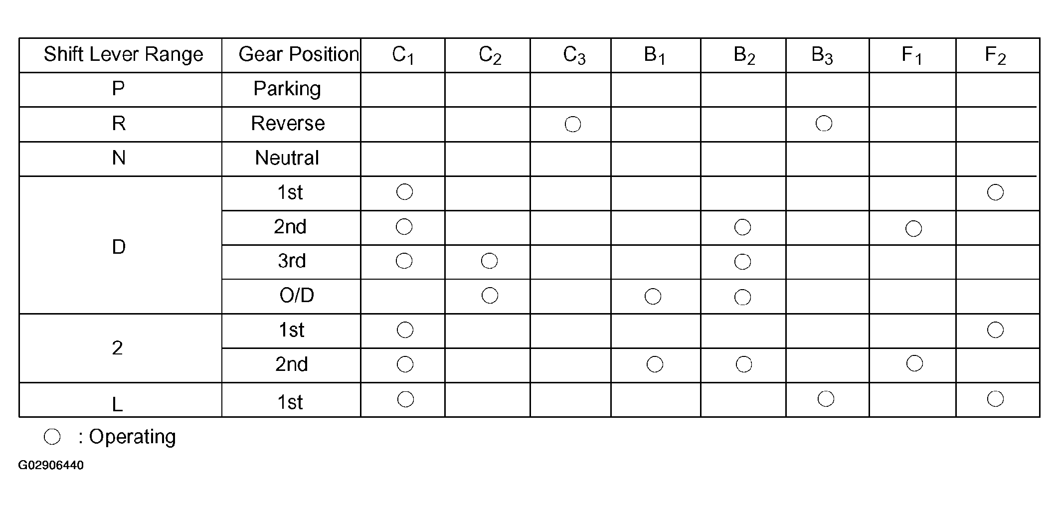Select the Gear Position header cell
The image size is (1059, 507).
291,55
